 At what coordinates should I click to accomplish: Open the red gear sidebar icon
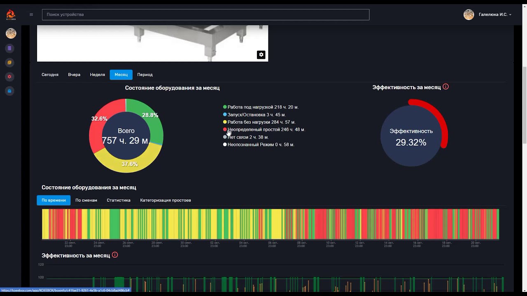[10, 77]
